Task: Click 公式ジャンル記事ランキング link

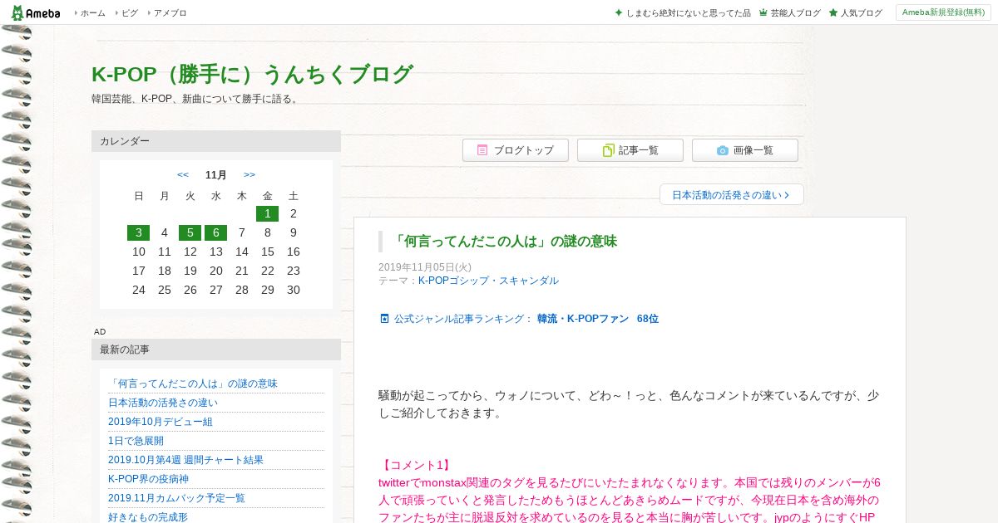Action: pos(463,319)
